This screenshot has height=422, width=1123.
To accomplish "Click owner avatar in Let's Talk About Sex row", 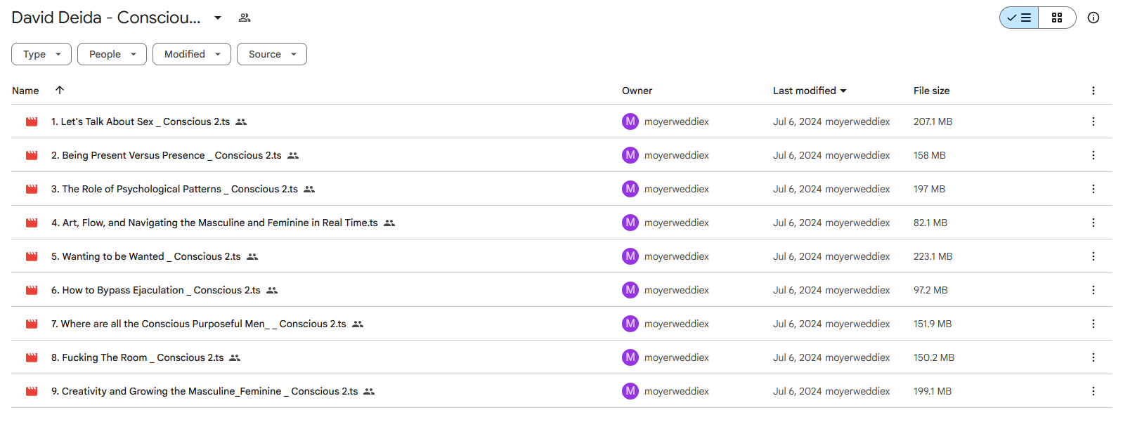I will point(630,121).
